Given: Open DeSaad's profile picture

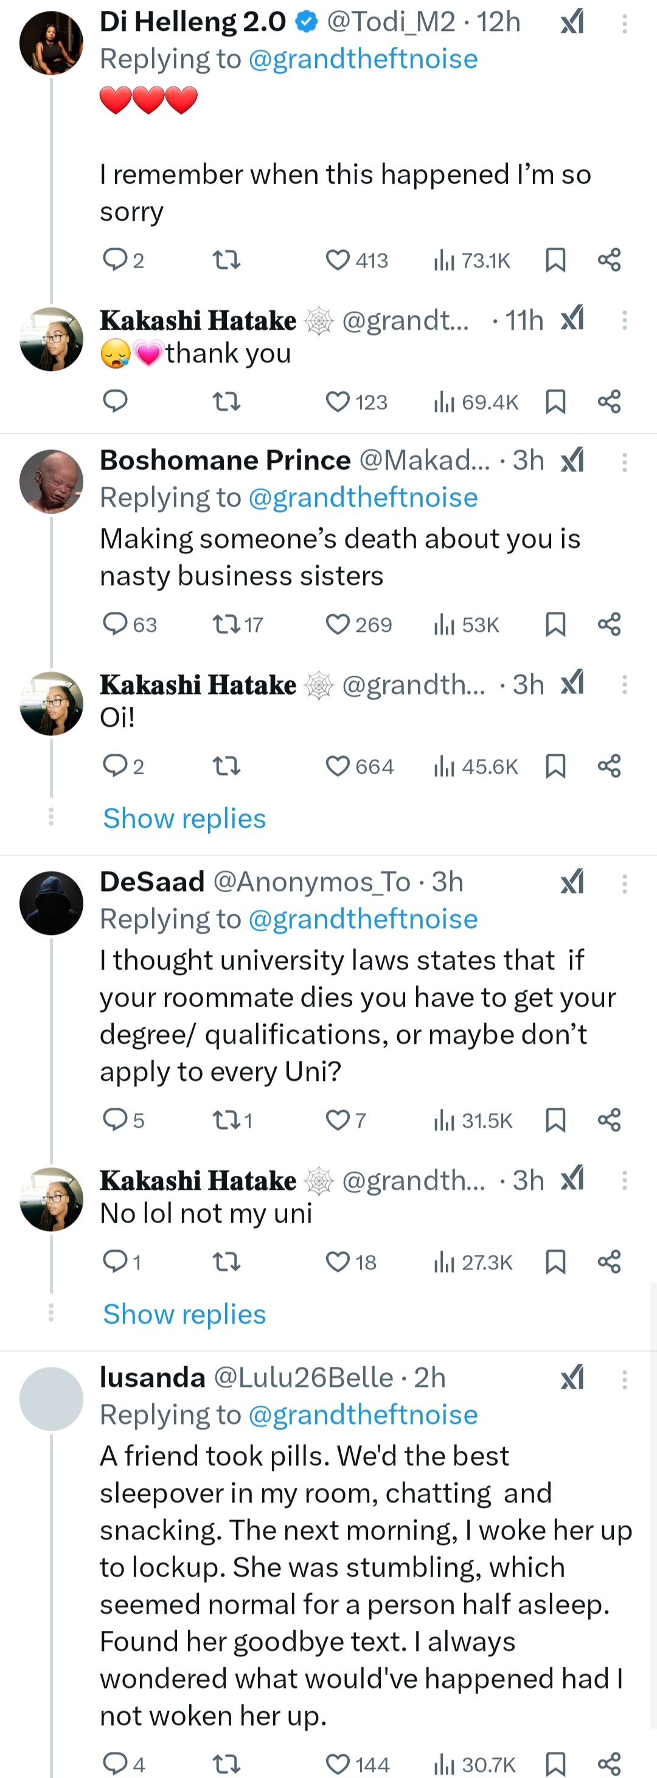Looking at the screenshot, I should [51, 903].
